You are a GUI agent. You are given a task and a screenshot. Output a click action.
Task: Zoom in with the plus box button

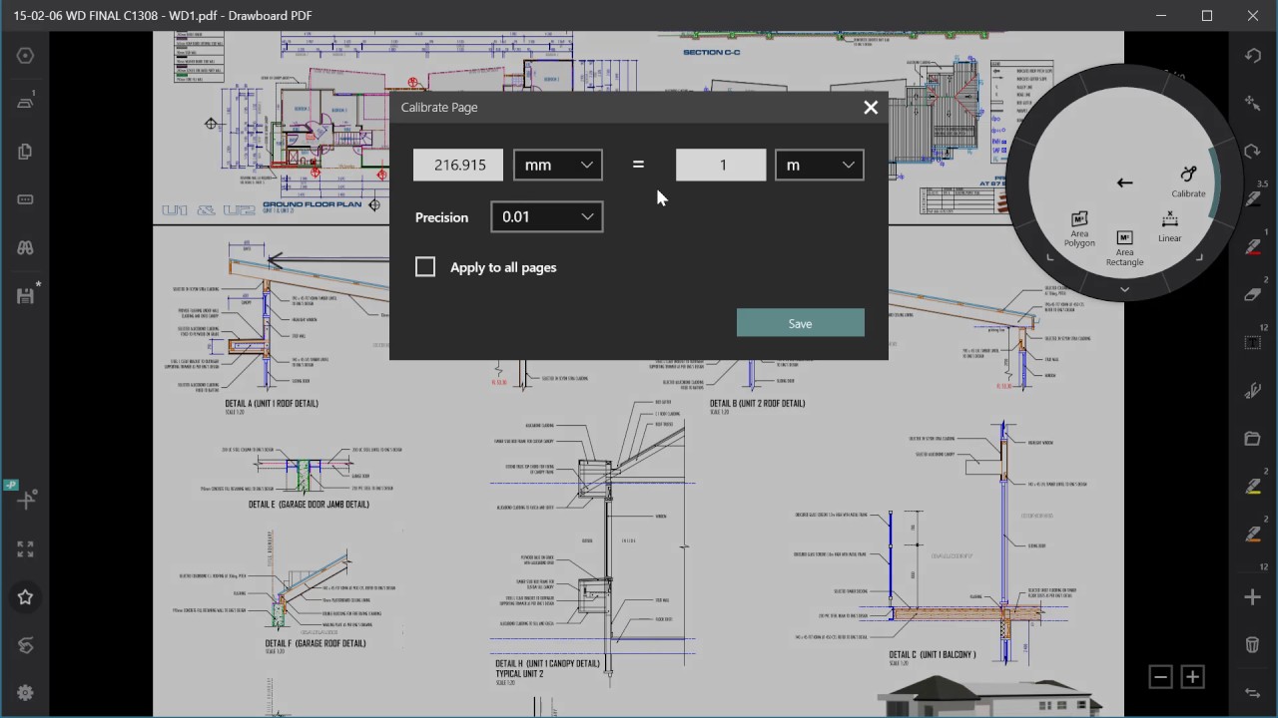click(1192, 677)
